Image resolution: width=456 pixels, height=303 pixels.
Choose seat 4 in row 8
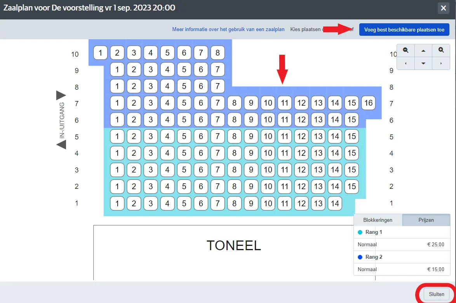[167, 86]
